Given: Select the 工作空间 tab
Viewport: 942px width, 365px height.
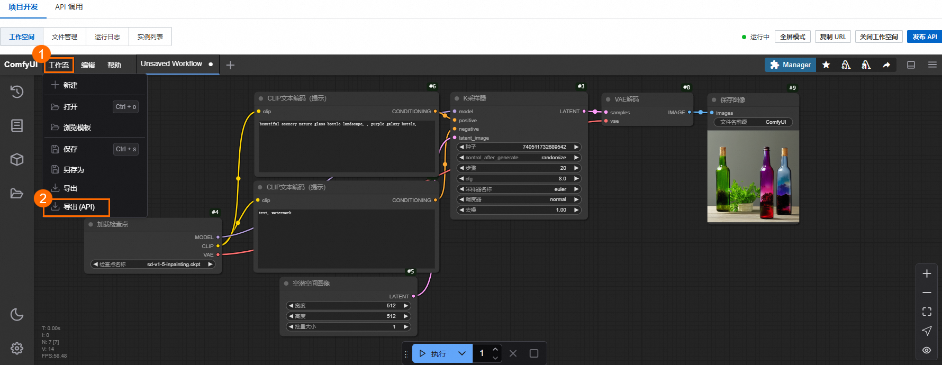Looking at the screenshot, I should 22,36.
